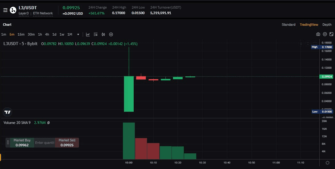The image size is (335, 169).
Task: Click the Market Buy button
Action: click(x=22, y=143)
